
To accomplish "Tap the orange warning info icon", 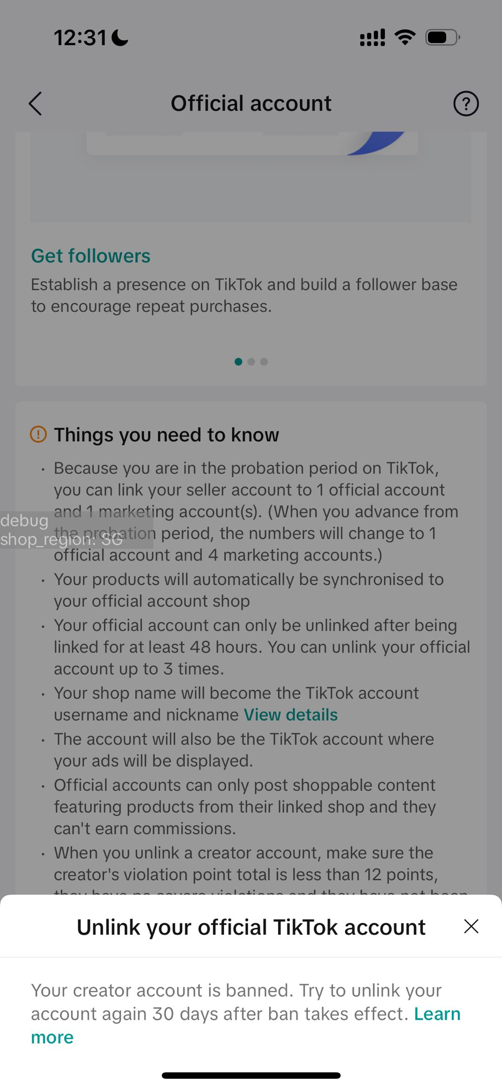I will point(38,434).
